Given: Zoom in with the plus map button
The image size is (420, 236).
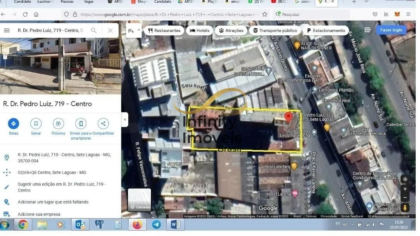Looking at the screenshot, I should [405, 189].
